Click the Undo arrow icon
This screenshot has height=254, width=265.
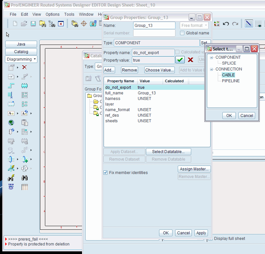[226, 24]
